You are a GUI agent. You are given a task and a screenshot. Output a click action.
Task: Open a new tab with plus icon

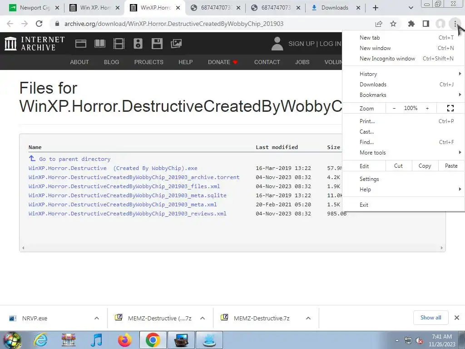tap(376, 8)
